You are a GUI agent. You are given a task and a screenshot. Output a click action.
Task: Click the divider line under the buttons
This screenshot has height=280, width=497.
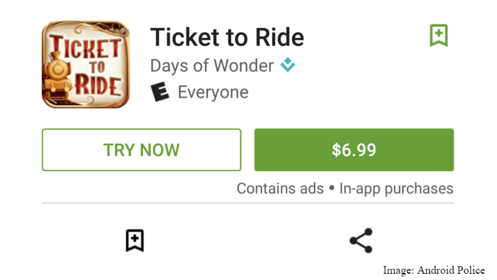247,203
